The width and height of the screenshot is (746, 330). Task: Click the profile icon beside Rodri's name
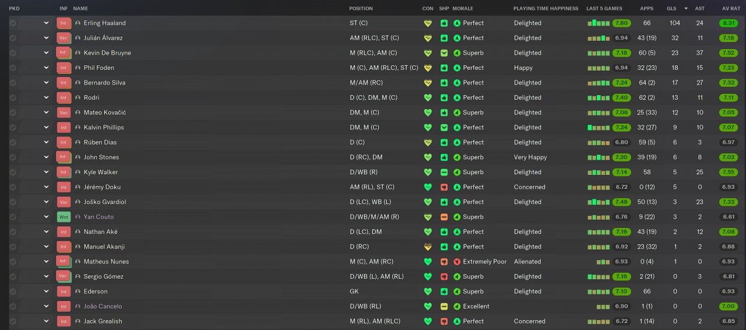(x=78, y=98)
